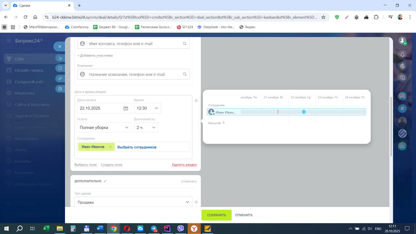Click the collapse arrow side-panel button
This screenshot has height=234, width=416.
click(x=60, y=58)
